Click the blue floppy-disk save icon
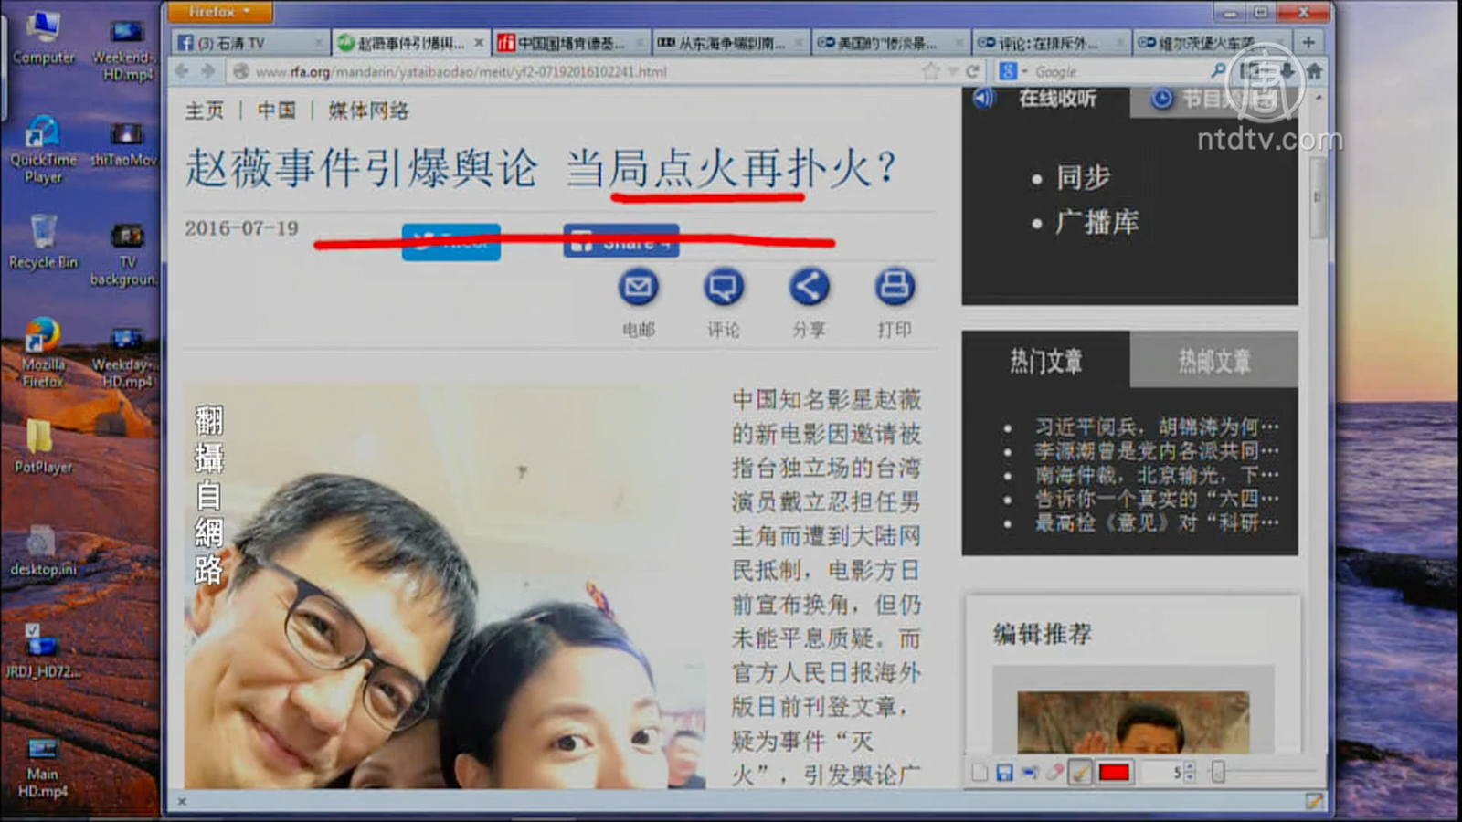This screenshot has height=822, width=1462. tap(1004, 773)
